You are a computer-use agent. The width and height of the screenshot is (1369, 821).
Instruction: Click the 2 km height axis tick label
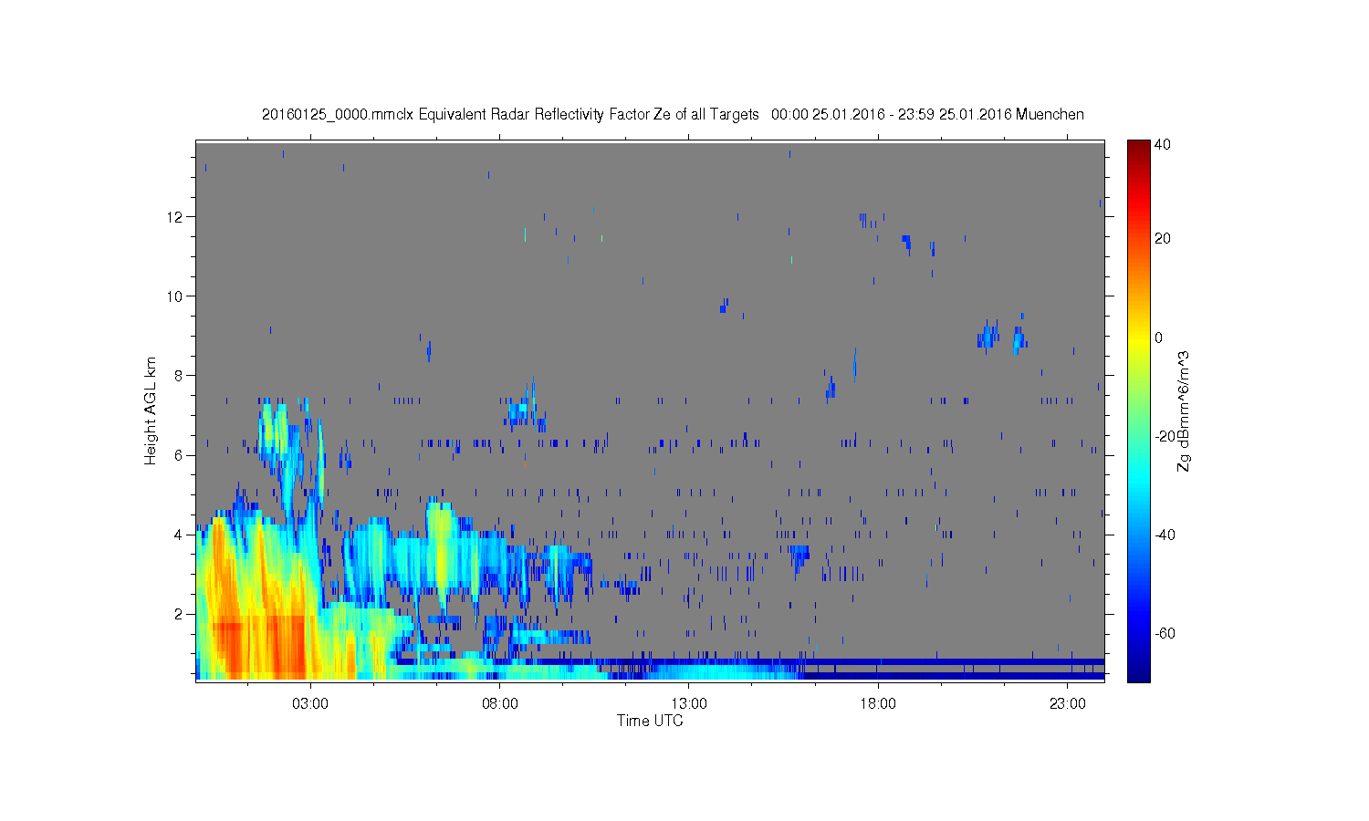click(180, 613)
